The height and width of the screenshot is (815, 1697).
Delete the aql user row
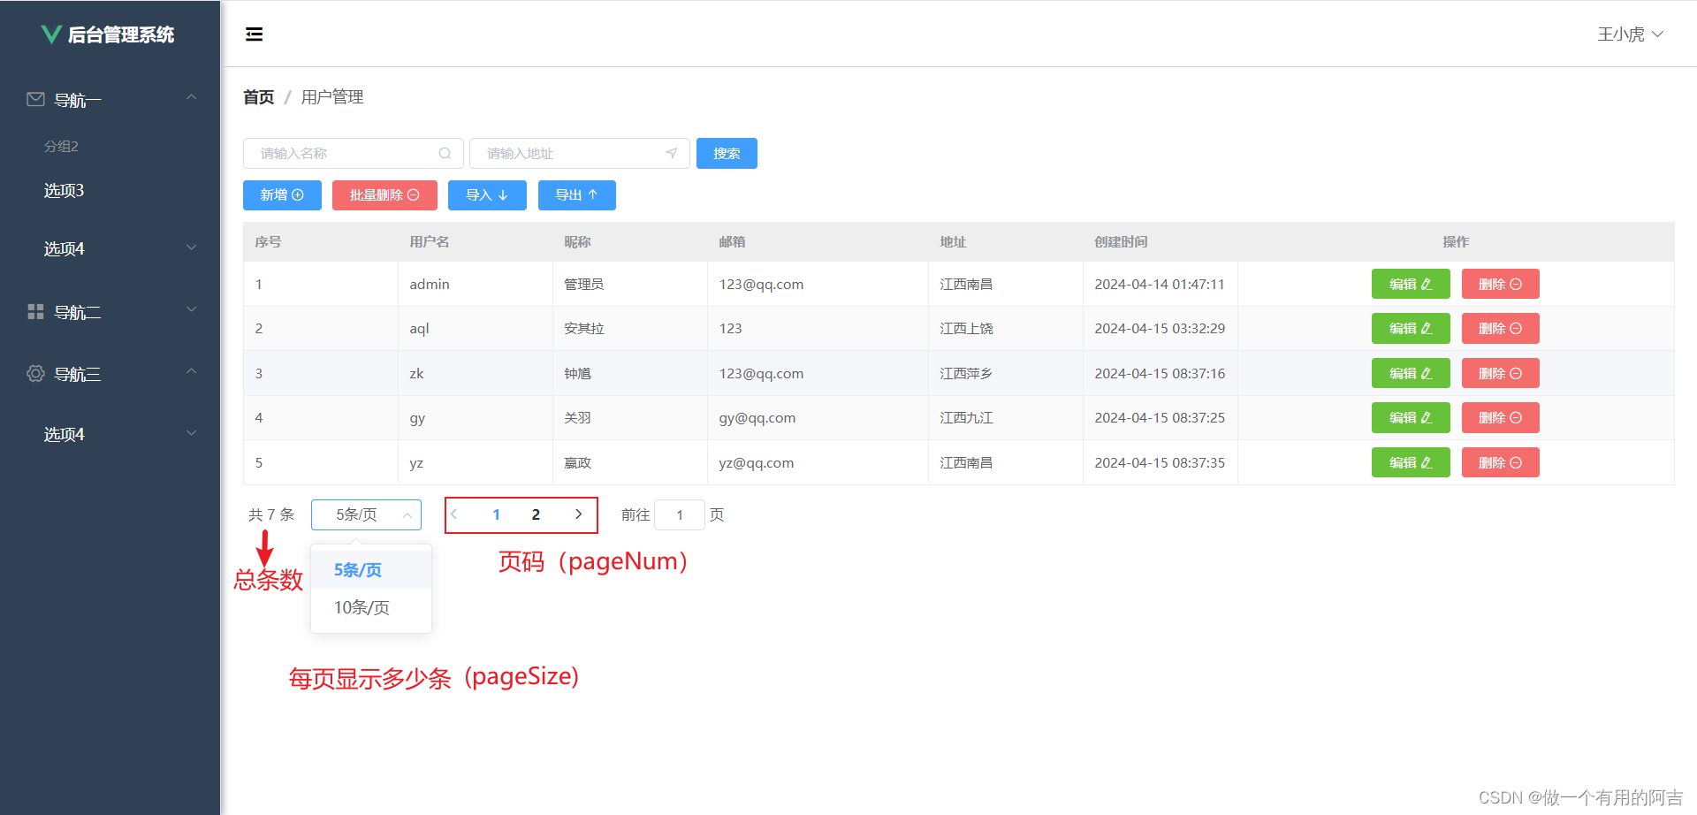tap(1500, 328)
